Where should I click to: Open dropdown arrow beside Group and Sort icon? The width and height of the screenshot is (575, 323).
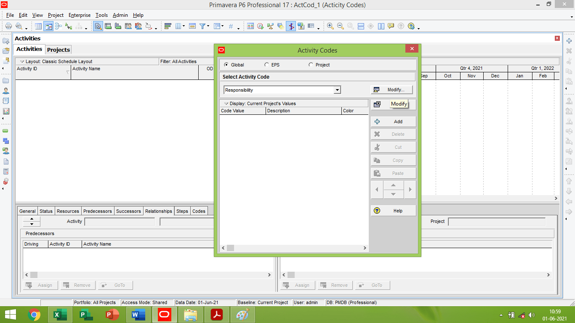click(x=222, y=26)
